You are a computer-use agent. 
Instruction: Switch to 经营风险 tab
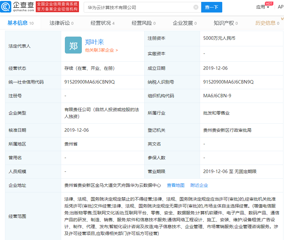point(144,23)
